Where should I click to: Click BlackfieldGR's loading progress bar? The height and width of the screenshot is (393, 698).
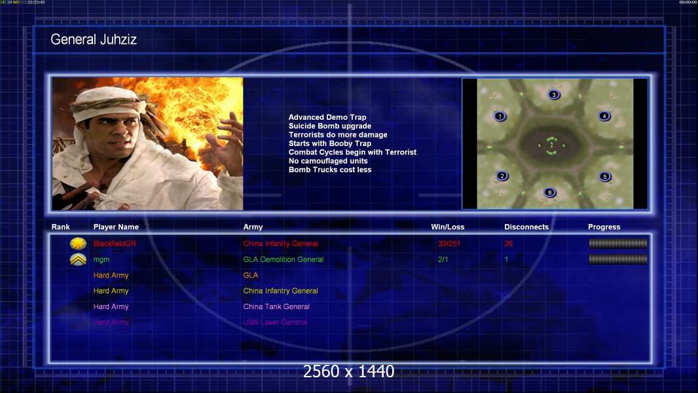tap(617, 244)
